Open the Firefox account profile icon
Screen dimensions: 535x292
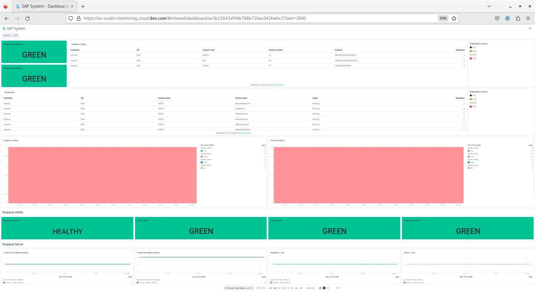[507, 18]
